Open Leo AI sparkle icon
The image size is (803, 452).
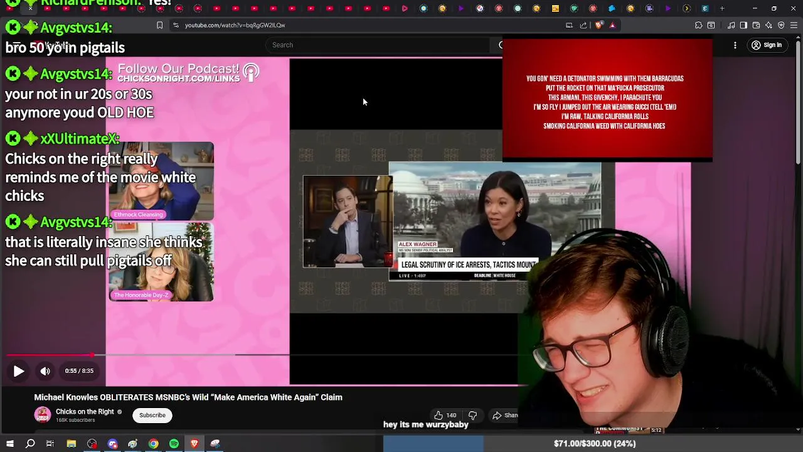[768, 25]
